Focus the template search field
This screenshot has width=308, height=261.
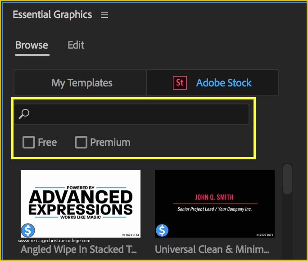click(131, 114)
